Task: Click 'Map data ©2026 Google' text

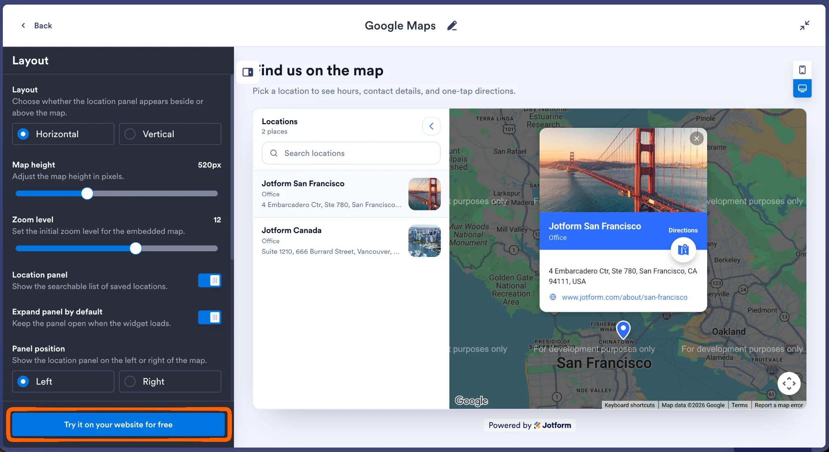Action: [x=693, y=405]
